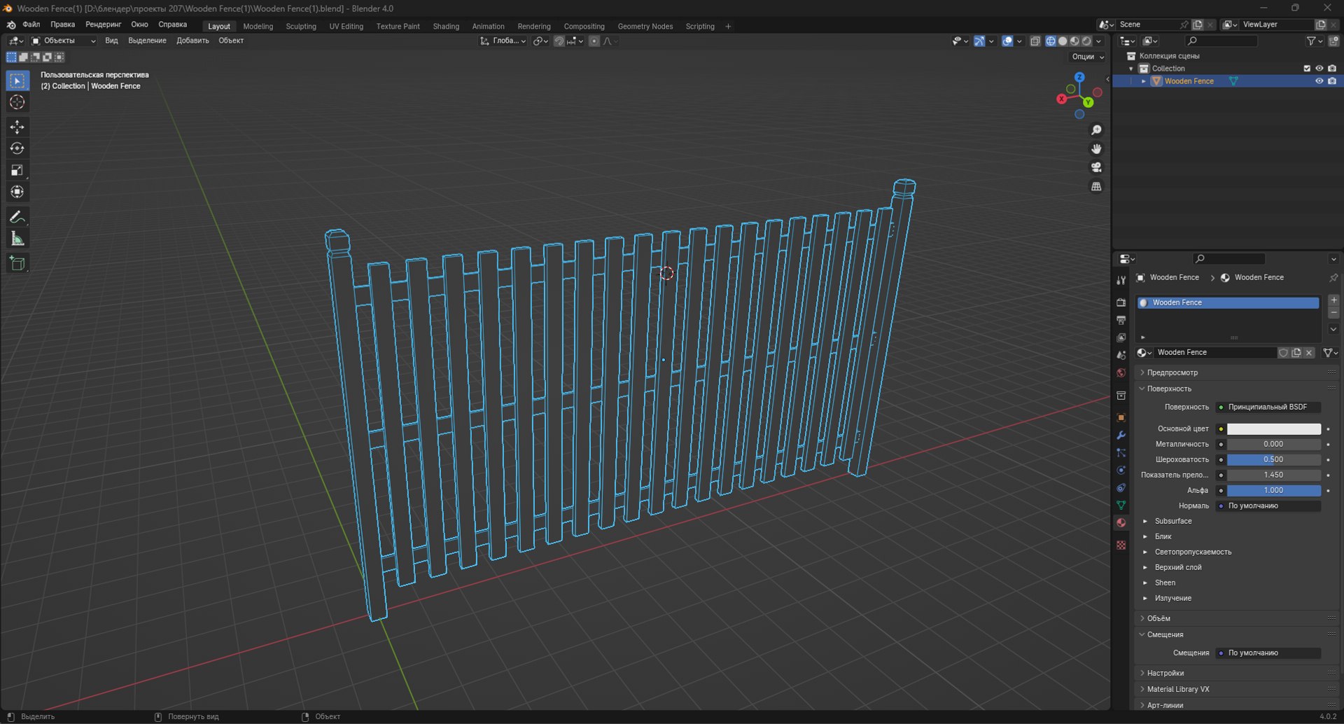The image size is (1344, 724).
Task: Open the Файл menu
Action: 31,25
